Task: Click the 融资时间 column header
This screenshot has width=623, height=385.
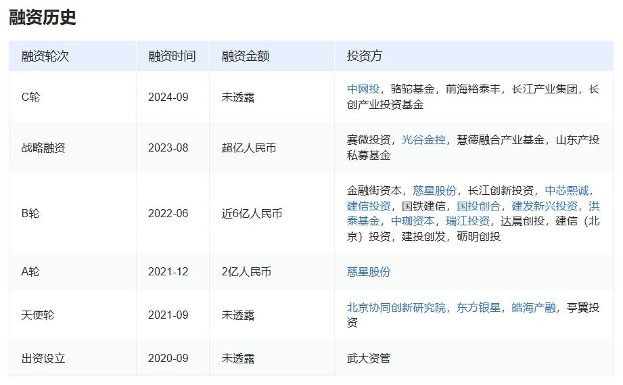Action: (172, 56)
